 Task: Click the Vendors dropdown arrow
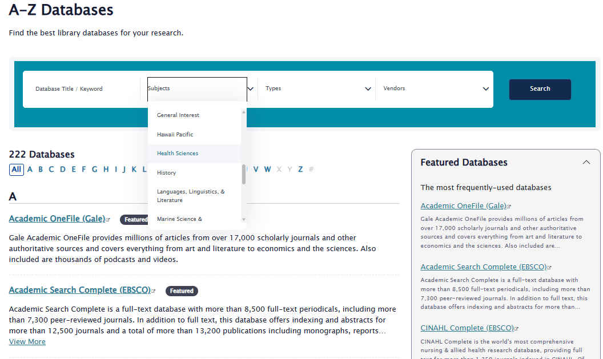click(486, 89)
